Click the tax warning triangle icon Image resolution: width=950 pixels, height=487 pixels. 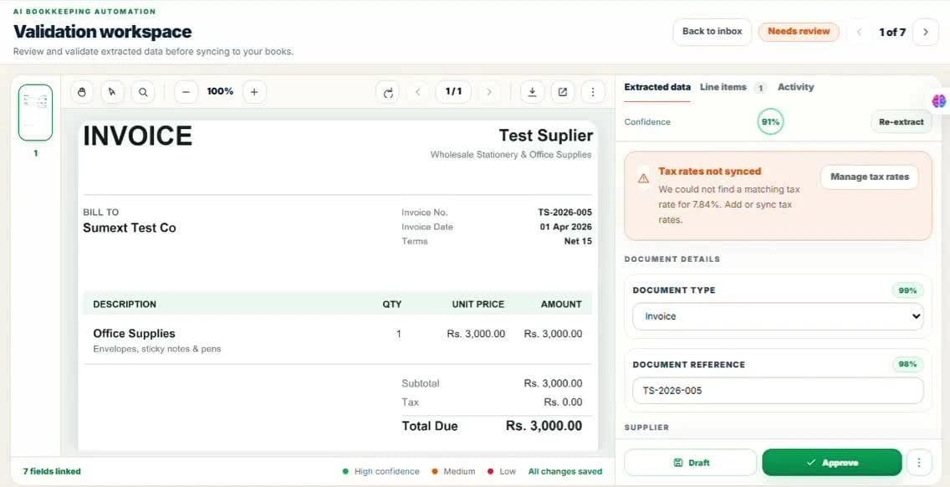(x=643, y=178)
